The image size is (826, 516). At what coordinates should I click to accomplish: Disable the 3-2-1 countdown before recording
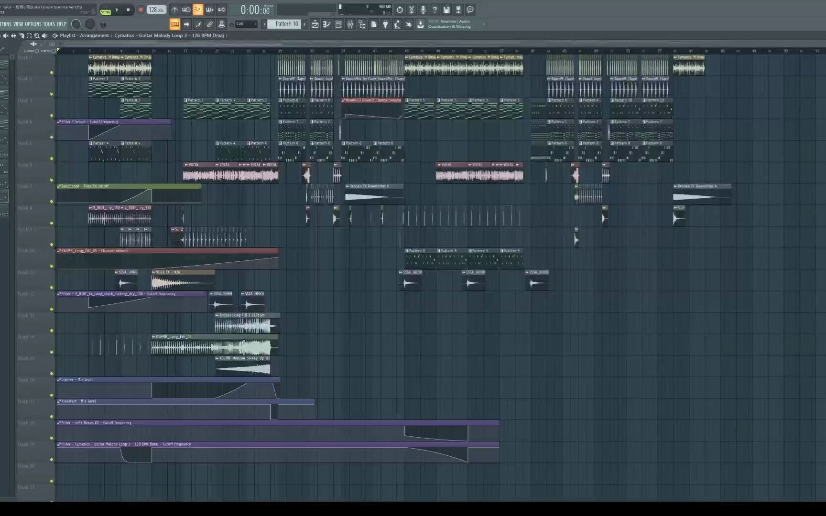[198, 10]
